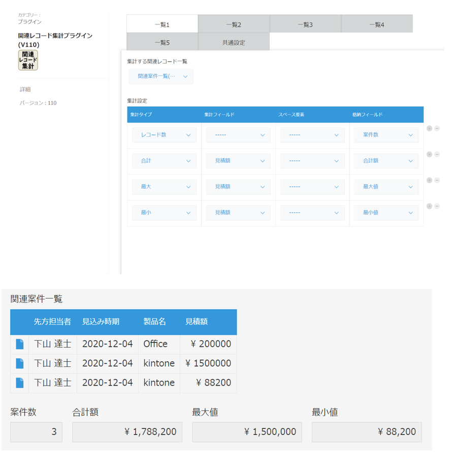
Task: Switch to the 一覧2 tab
Action: (x=234, y=24)
